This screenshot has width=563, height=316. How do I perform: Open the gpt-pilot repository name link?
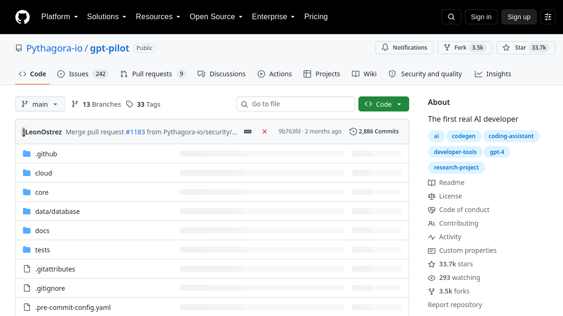click(110, 48)
